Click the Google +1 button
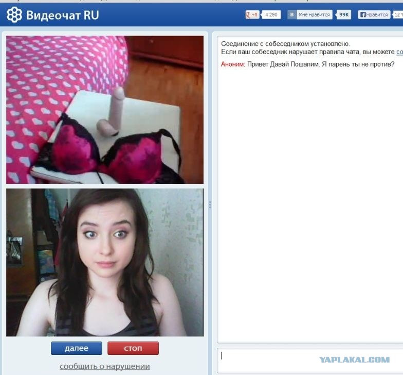Viewport: 403px width, 375px height. (x=252, y=14)
